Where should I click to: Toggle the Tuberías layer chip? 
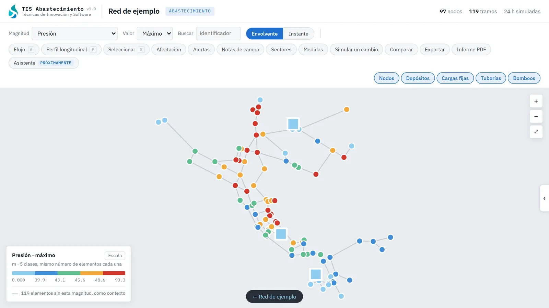tap(491, 78)
